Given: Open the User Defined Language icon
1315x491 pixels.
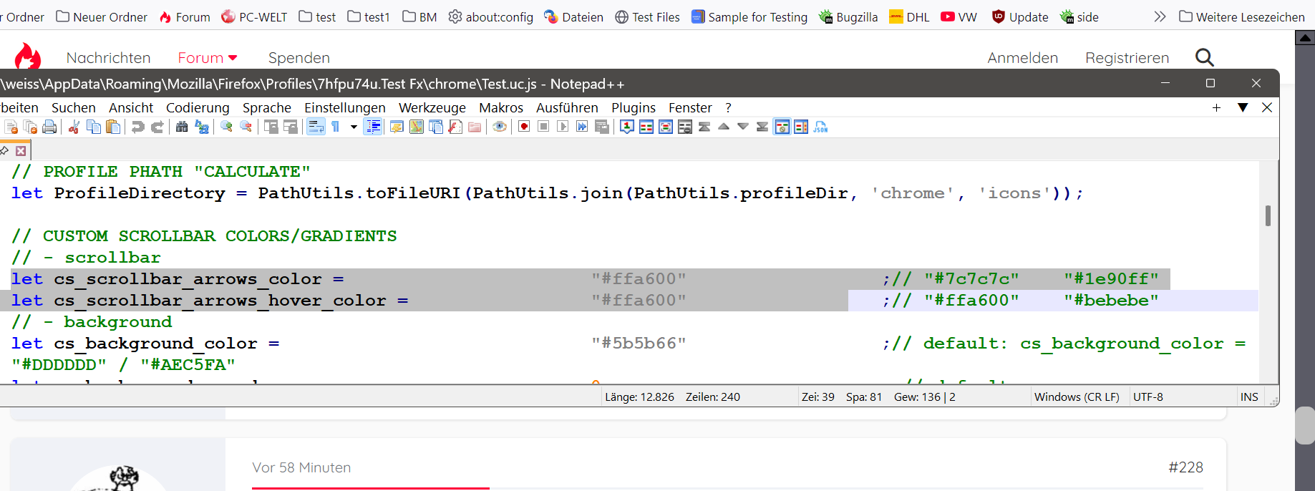Looking at the screenshot, I should click(397, 127).
